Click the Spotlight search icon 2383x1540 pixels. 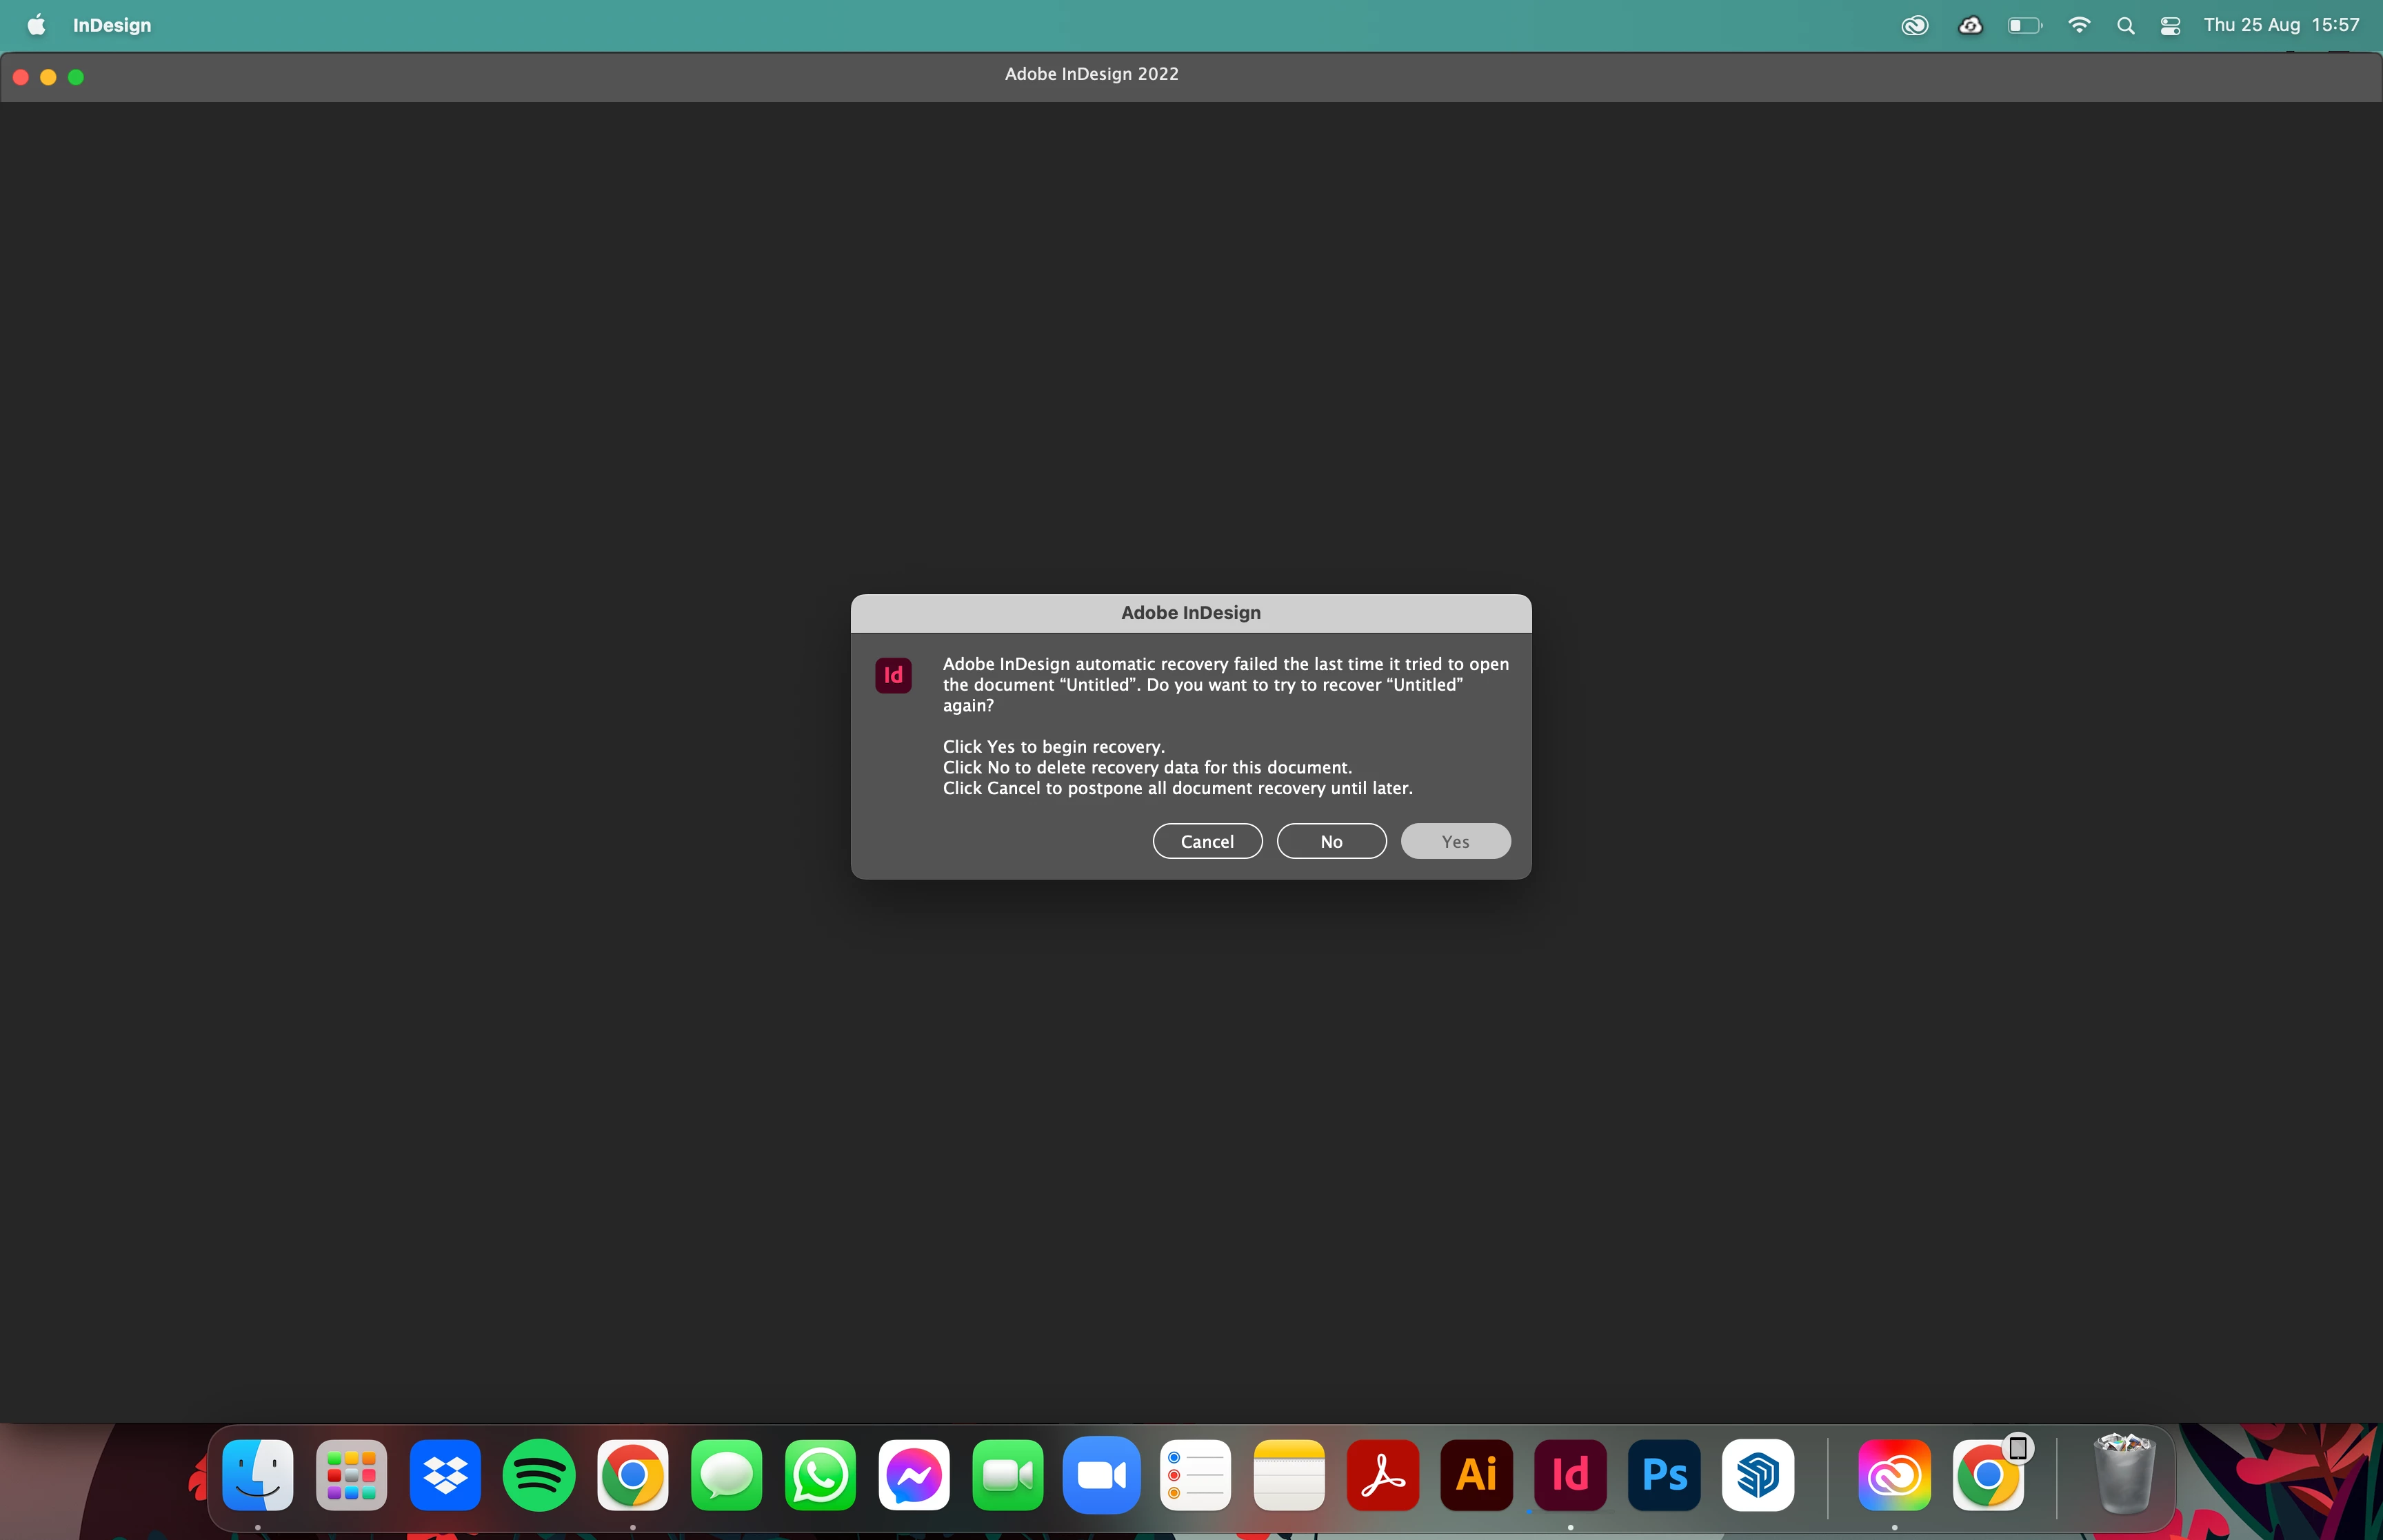point(2126,25)
